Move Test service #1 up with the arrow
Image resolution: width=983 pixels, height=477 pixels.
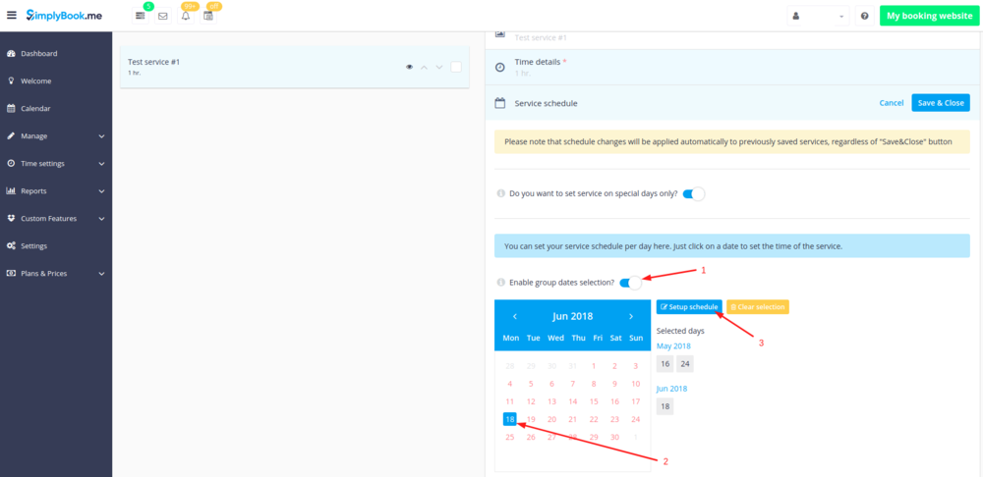[x=424, y=68]
